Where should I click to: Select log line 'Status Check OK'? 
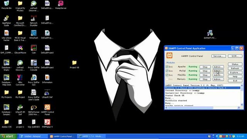click(174, 95)
